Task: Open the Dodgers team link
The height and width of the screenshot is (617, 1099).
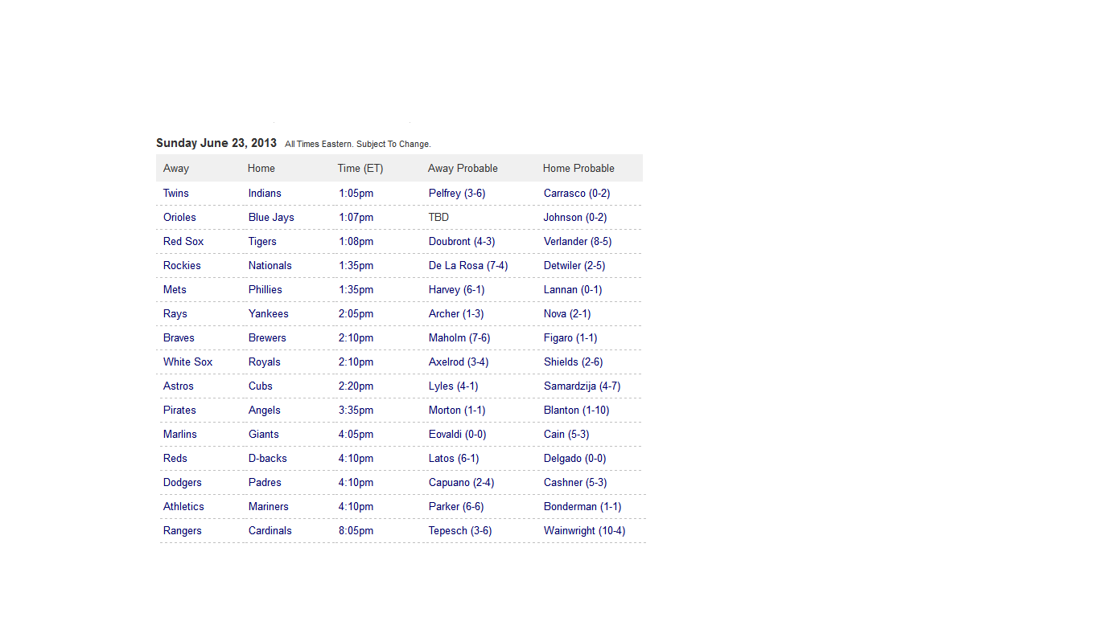Action: click(x=183, y=482)
